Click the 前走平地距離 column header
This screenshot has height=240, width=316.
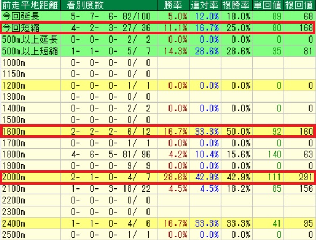click(30, 5)
